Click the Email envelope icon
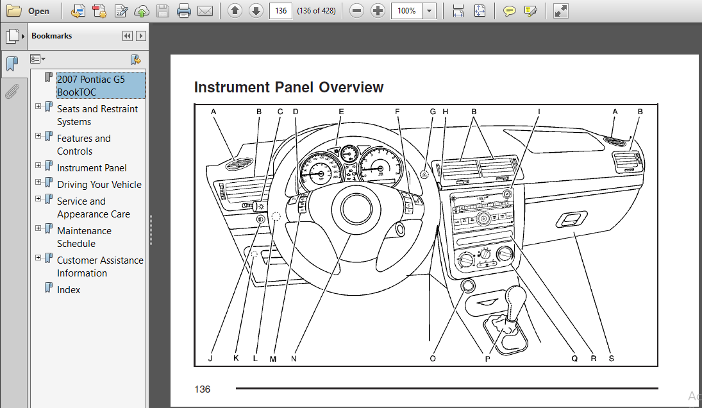Viewport: 702px width, 408px height. coord(205,11)
